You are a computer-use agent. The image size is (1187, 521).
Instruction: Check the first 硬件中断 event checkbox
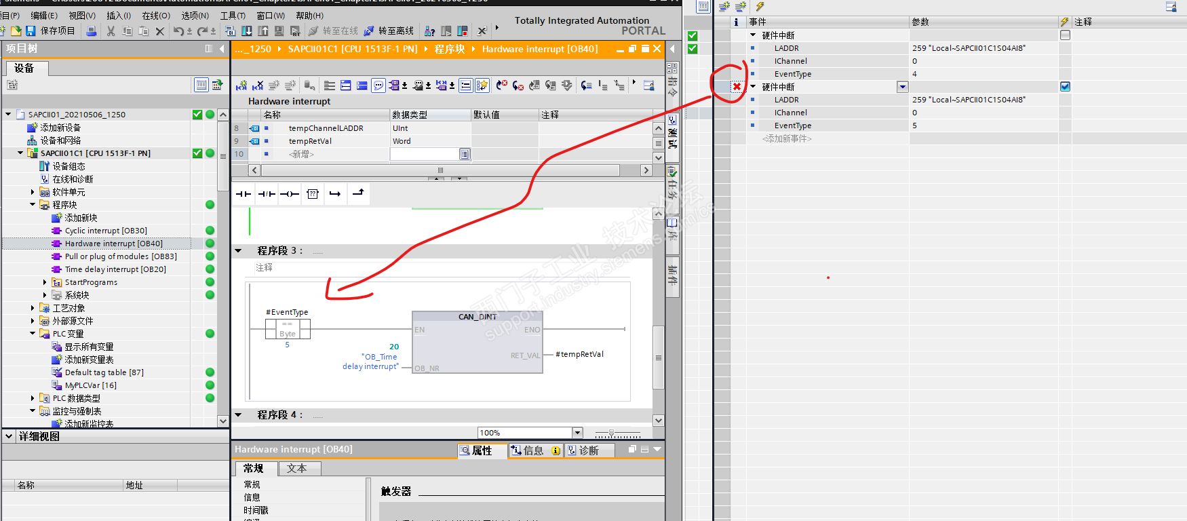[1065, 35]
